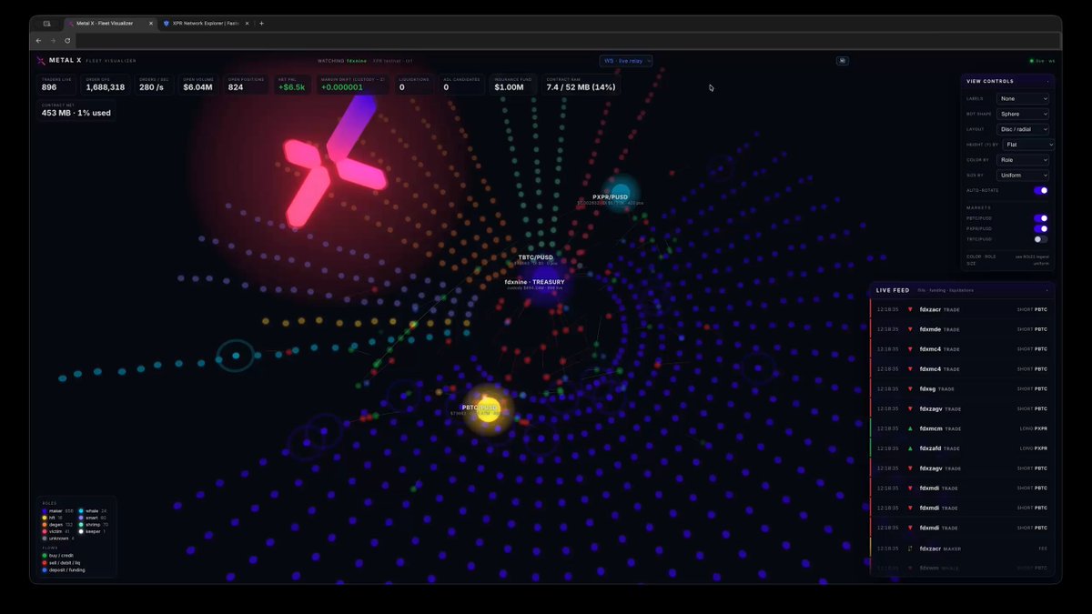Viewport: 1092px width, 614px height.
Task: Click the smart role legend entry
Action: pyautogui.click(x=92, y=518)
